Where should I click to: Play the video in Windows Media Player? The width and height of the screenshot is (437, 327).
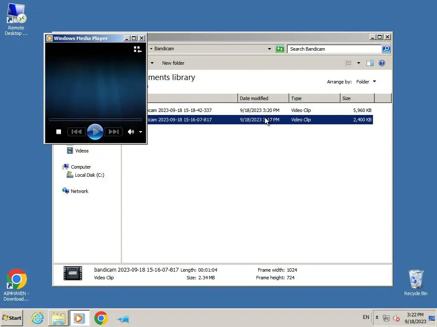pos(95,132)
